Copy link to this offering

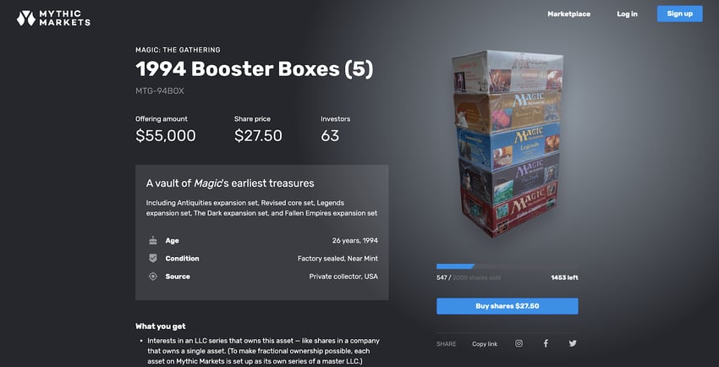(485, 343)
